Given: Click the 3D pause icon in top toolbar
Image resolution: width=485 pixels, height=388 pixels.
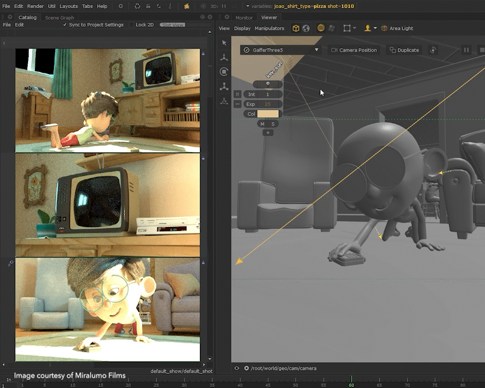Looking at the screenshot, I should 224,6.
